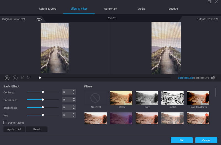
Task: Toggle the preview eye icon
Action: click(x=39, y=19)
